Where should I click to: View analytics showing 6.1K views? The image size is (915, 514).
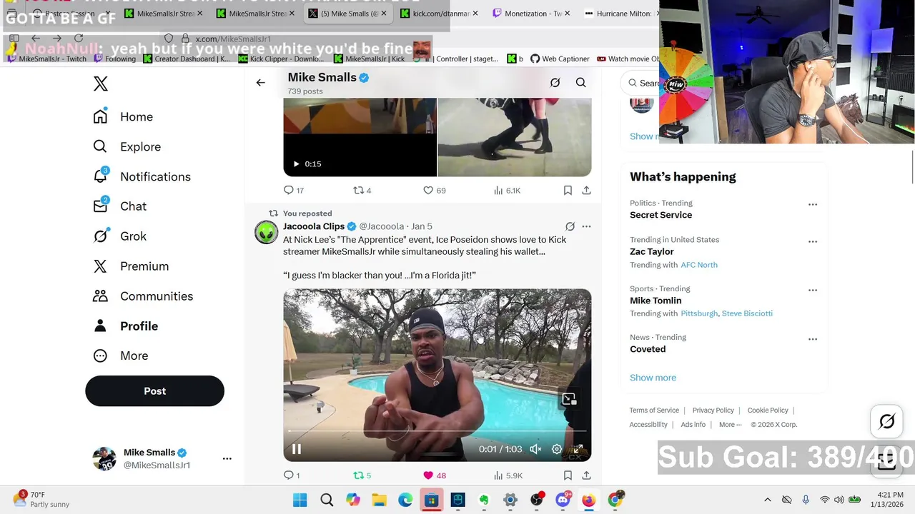[507, 191]
